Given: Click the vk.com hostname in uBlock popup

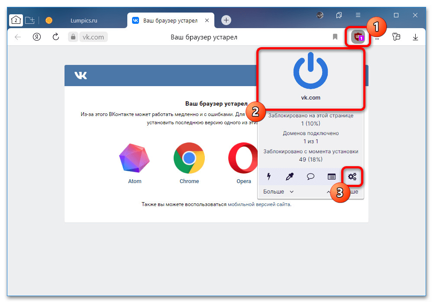Looking at the screenshot, I should pyautogui.click(x=310, y=97).
